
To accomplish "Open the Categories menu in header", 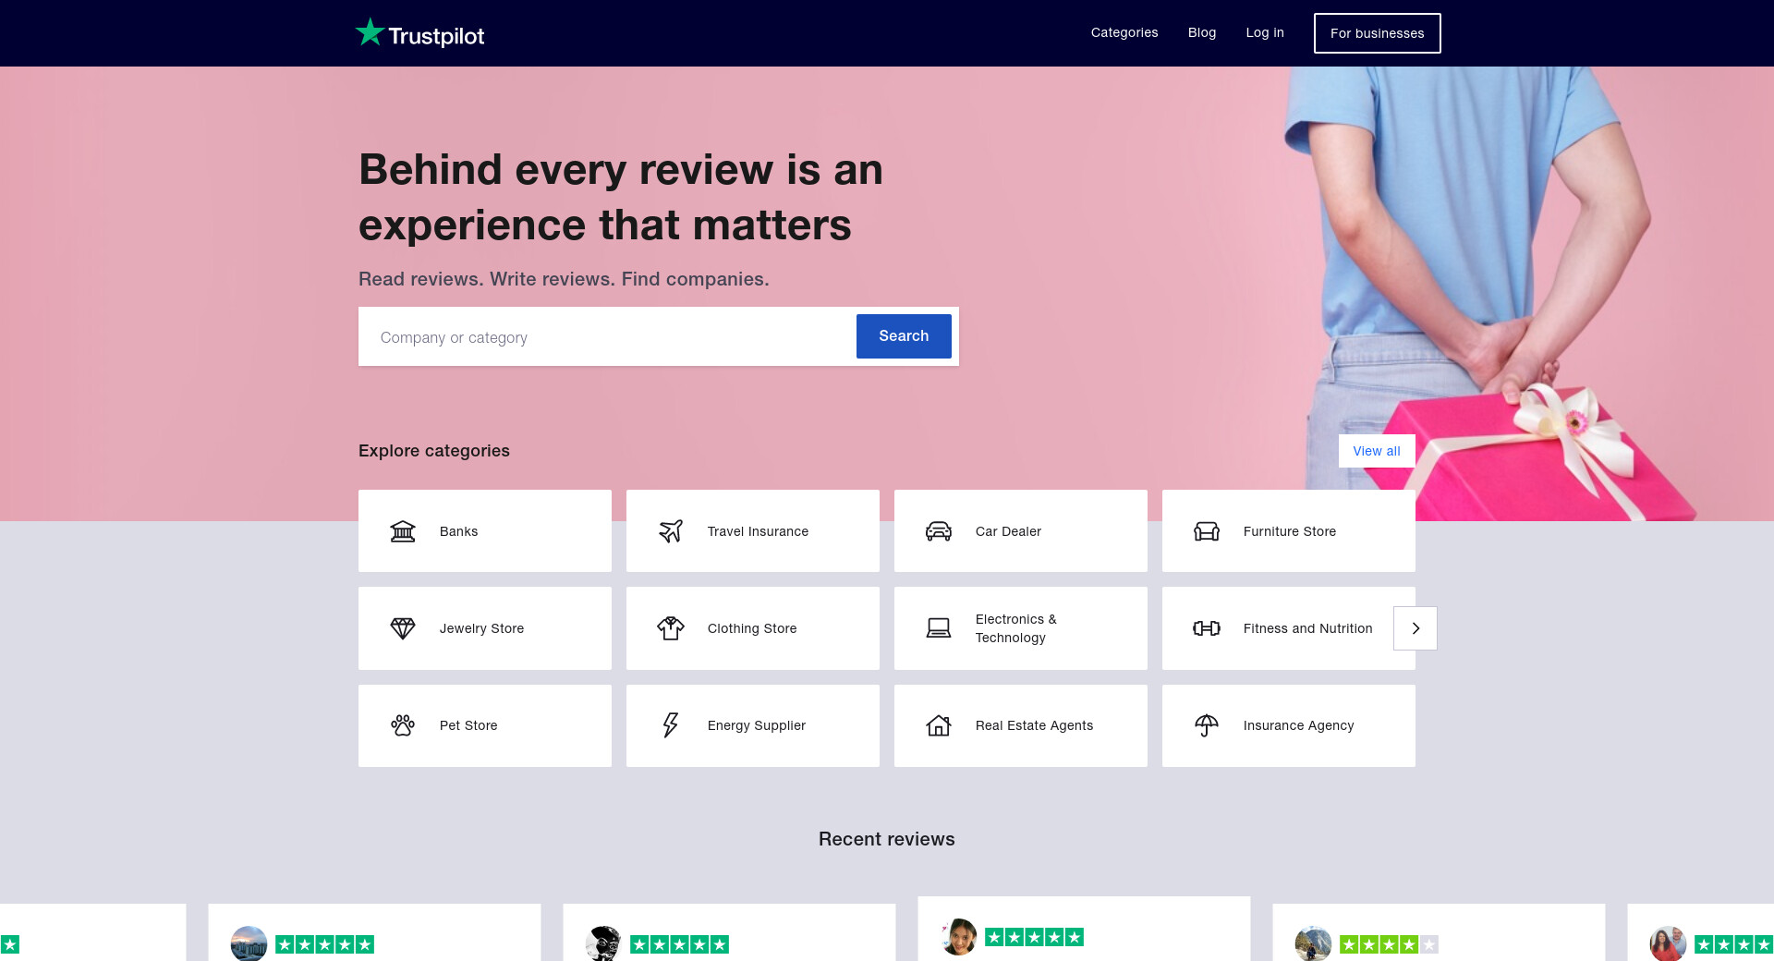I will pyautogui.click(x=1124, y=32).
